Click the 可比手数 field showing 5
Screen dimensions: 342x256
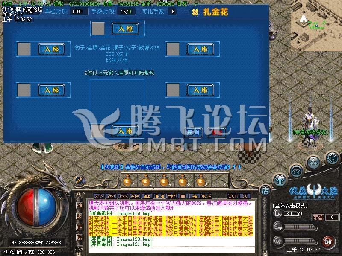pos(173,12)
